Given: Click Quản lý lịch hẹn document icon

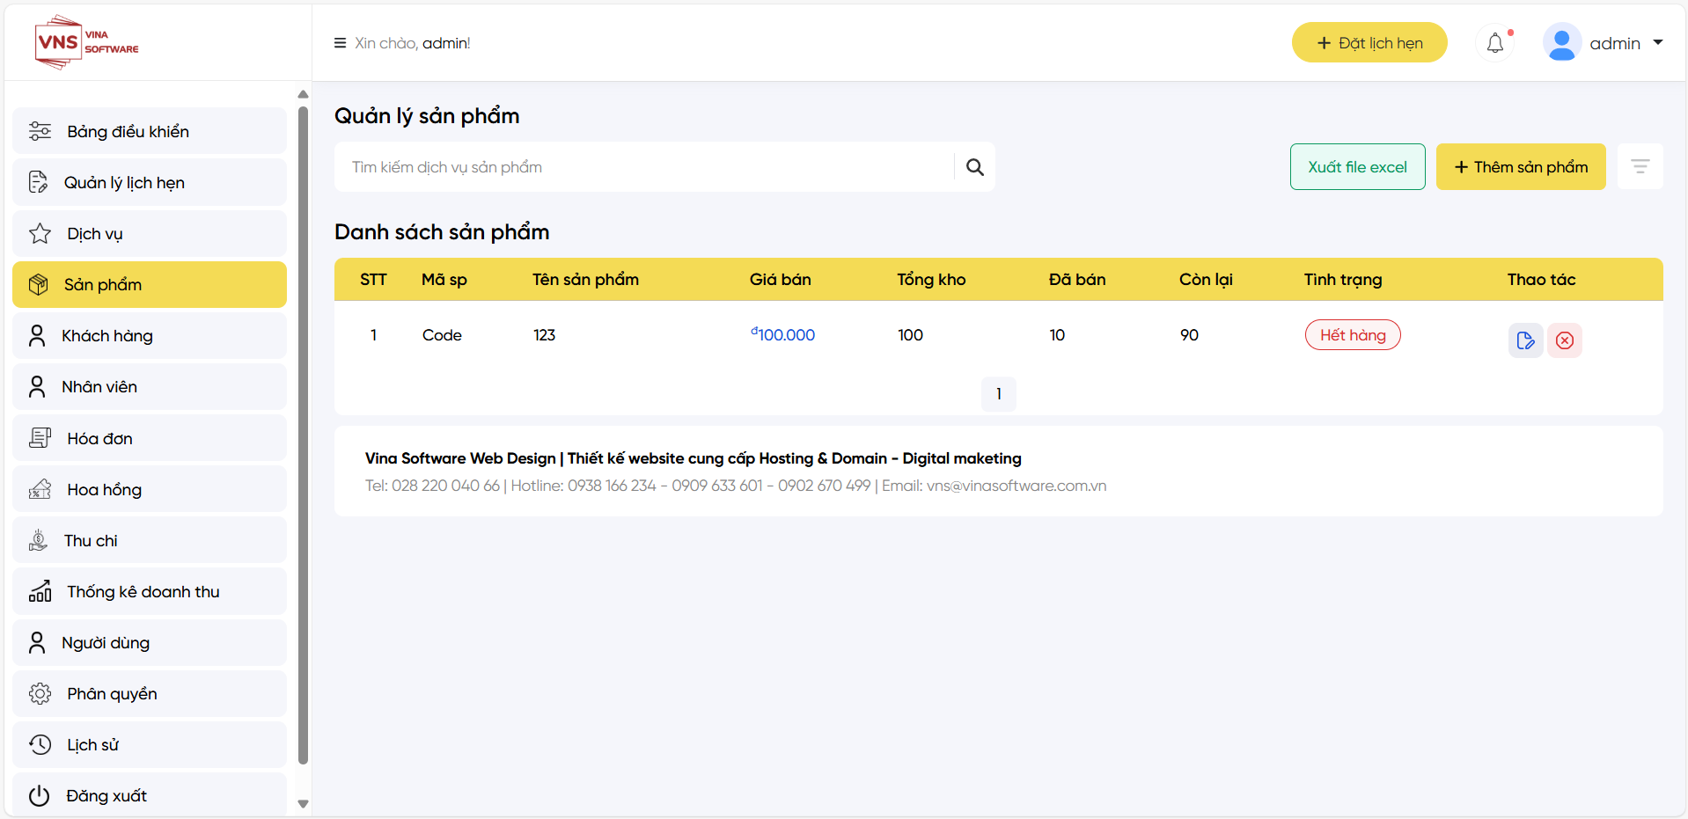Looking at the screenshot, I should 38,182.
